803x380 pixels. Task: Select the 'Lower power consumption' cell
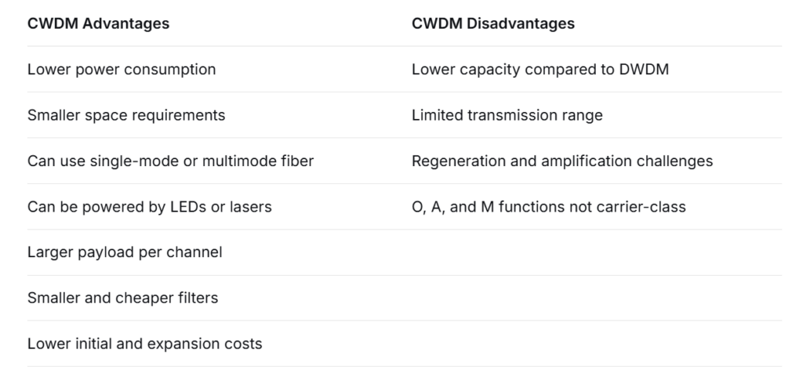(122, 69)
